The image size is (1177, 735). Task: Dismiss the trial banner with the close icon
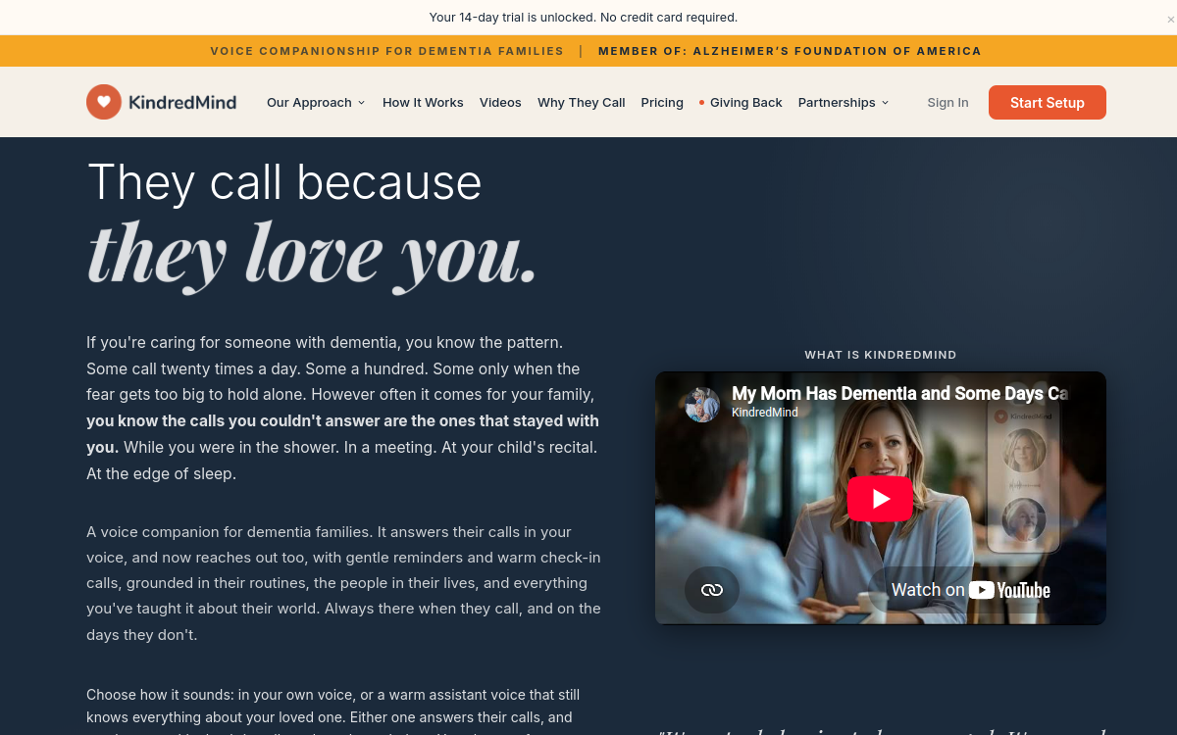pyautogui.click(x=1169, y=18)
